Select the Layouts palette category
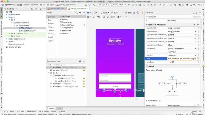This screenshot has height=115, width=205. pos(51,30)
